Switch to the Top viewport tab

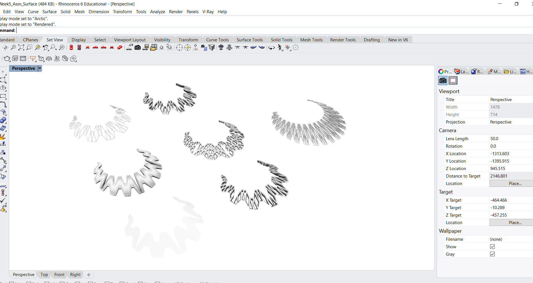coord(44,275)
